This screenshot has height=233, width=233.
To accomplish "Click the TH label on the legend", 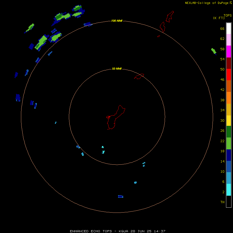I will click(x=222, y=202).
